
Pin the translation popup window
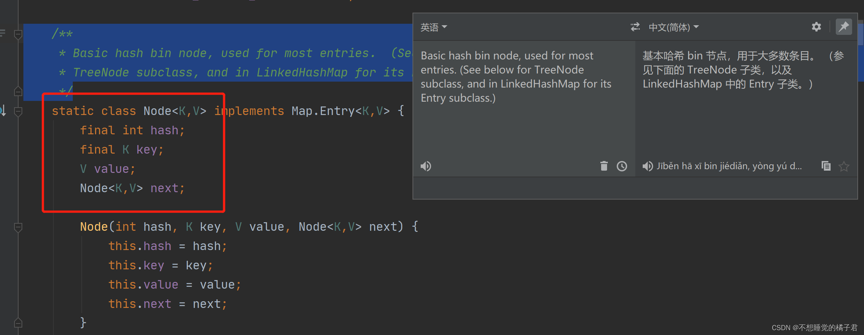pyautogui.click(x=844, y=27)
